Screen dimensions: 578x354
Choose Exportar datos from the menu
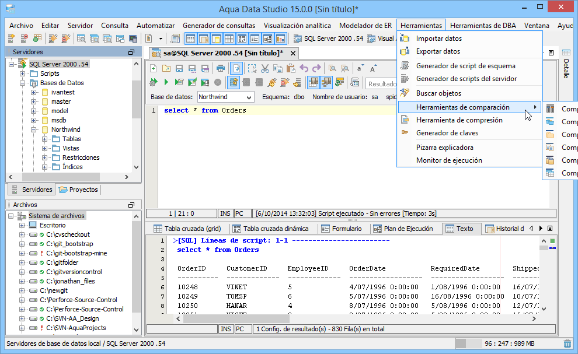(469, 51)
